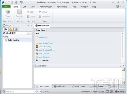Select Data Entries tree item
Image resolution: width=127 pixels, height=94 pixels.
(x=13, y=40)
